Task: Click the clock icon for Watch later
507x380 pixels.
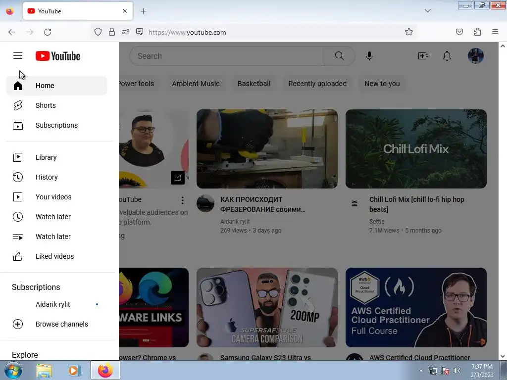Action: (x=18, y=217)
